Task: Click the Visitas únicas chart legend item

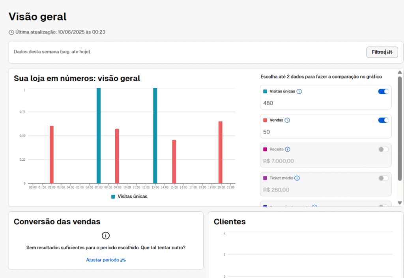Action: click(129, 196)
